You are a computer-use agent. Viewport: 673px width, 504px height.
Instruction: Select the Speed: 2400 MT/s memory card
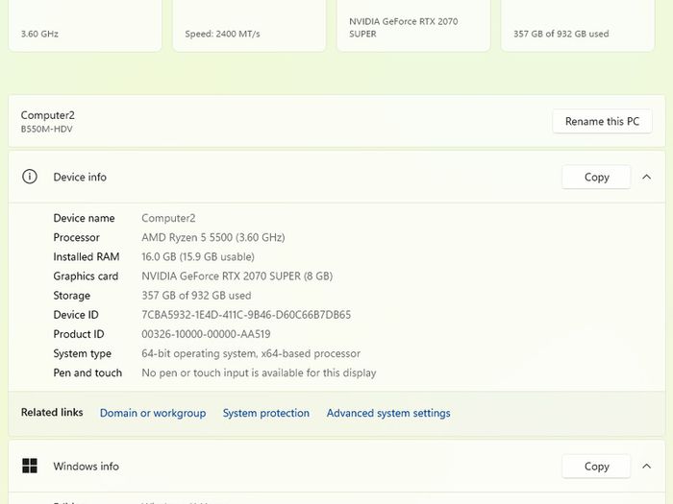coord(249,26)
